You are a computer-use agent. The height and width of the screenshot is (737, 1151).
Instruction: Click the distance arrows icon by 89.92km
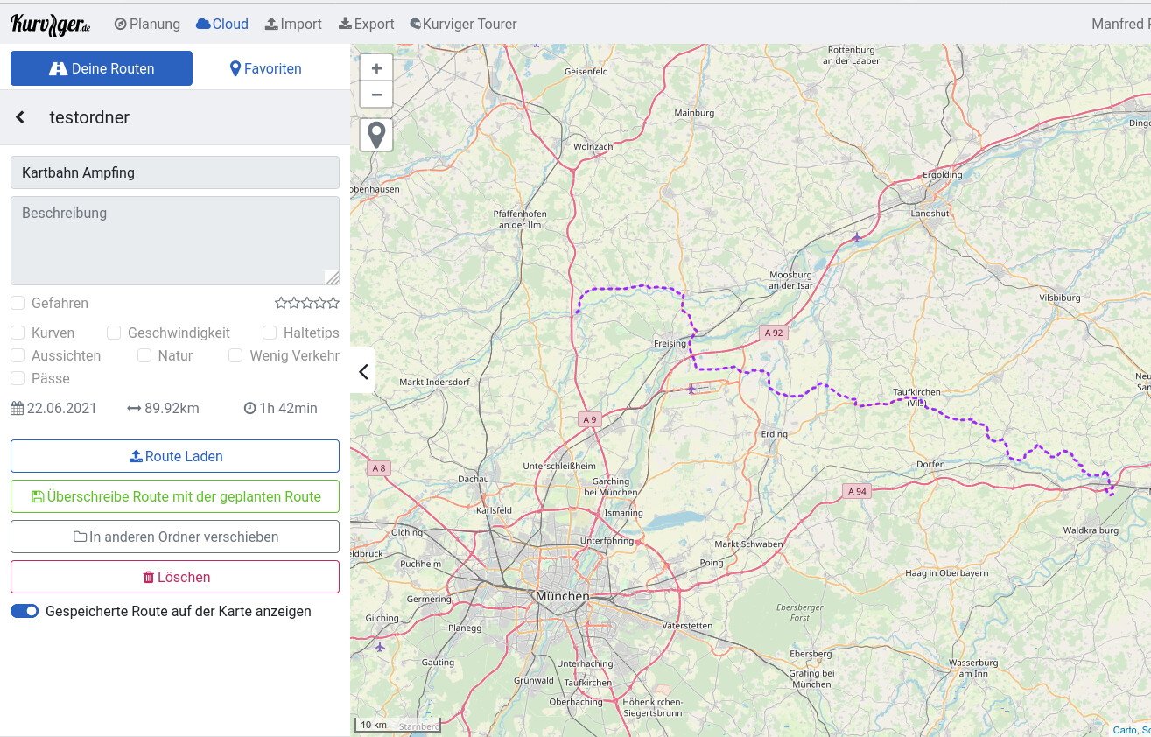pyautogui.click(x=134, y=408)
